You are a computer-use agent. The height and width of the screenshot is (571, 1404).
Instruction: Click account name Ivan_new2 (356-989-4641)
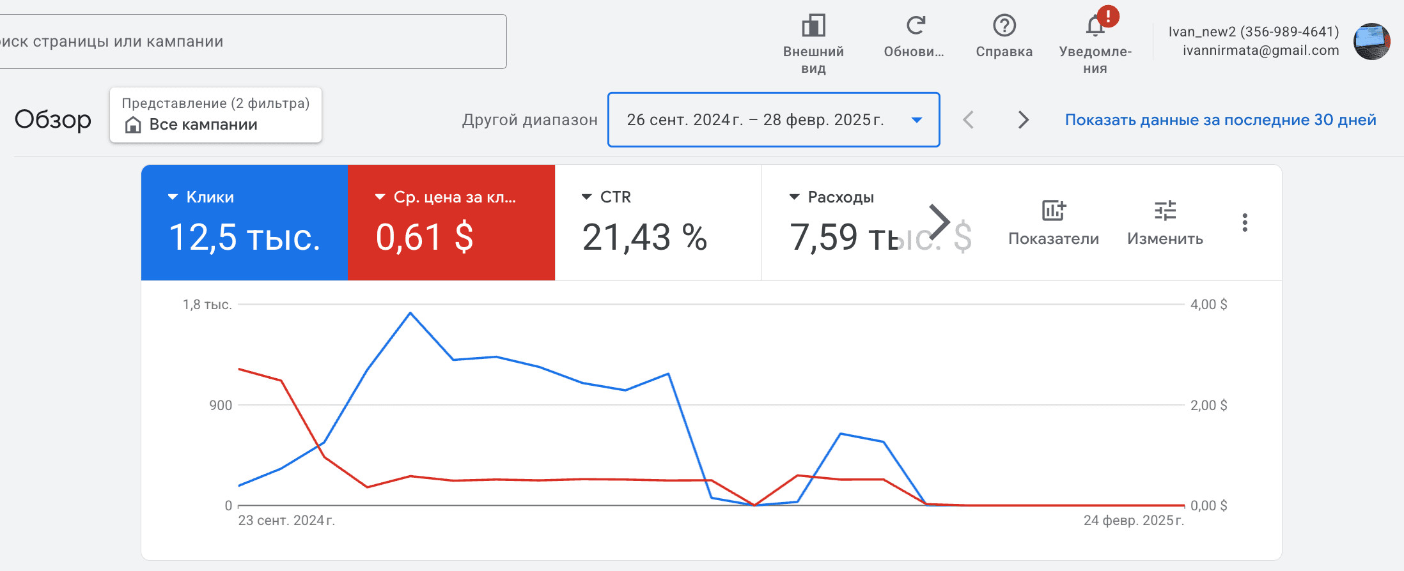[1254, 32]
